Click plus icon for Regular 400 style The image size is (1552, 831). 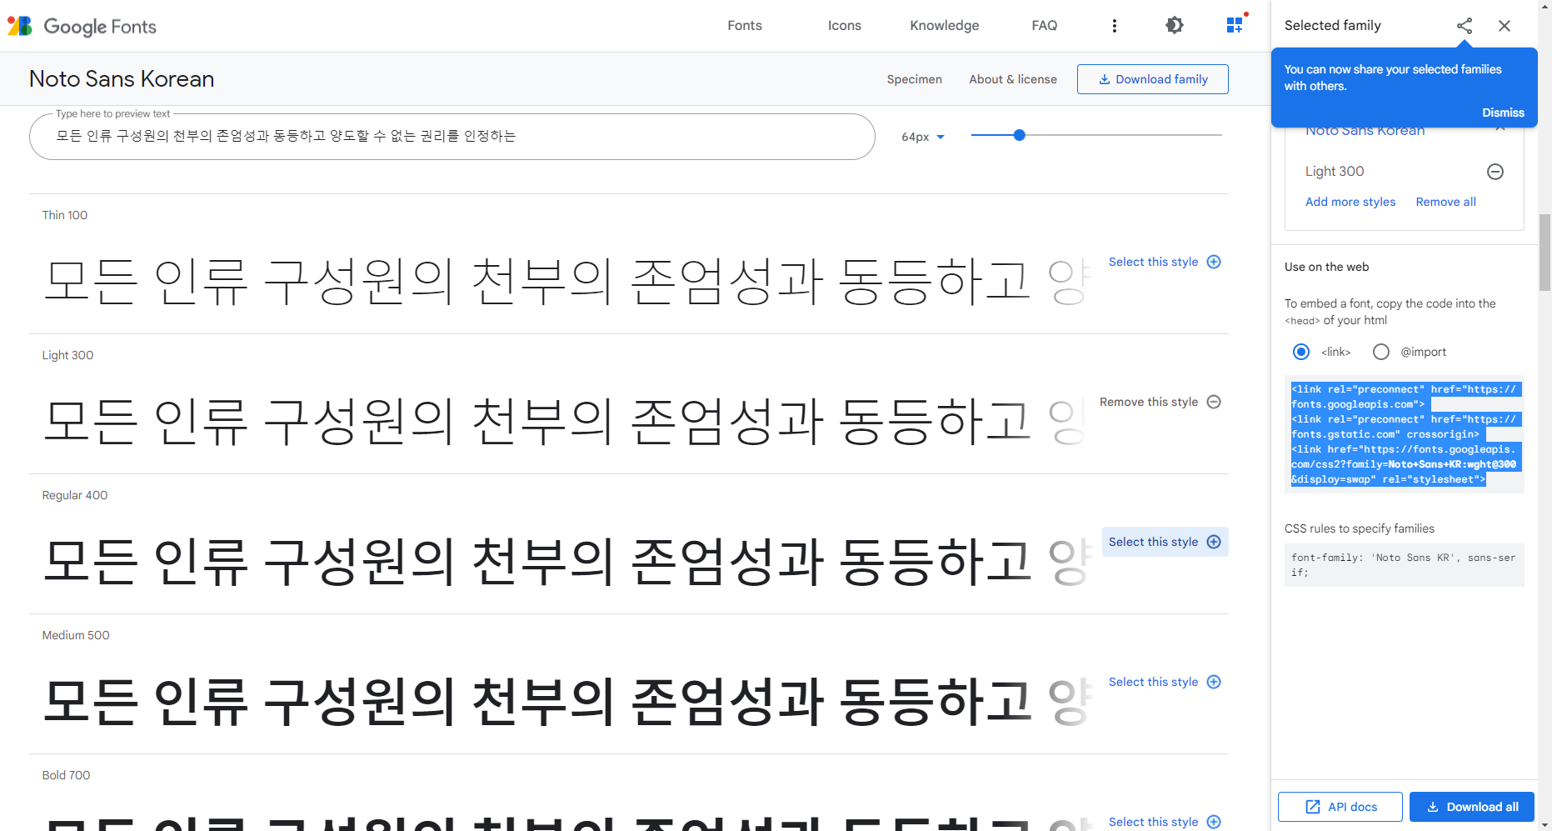point(1215,542)
